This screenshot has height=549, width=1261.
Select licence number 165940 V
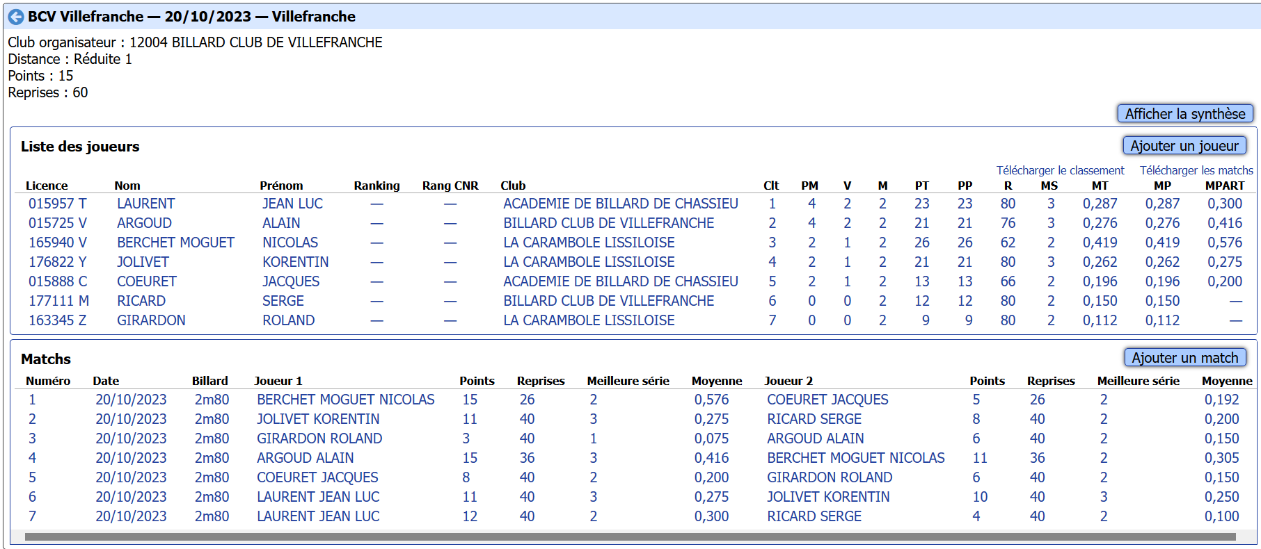tap(58, 243)
